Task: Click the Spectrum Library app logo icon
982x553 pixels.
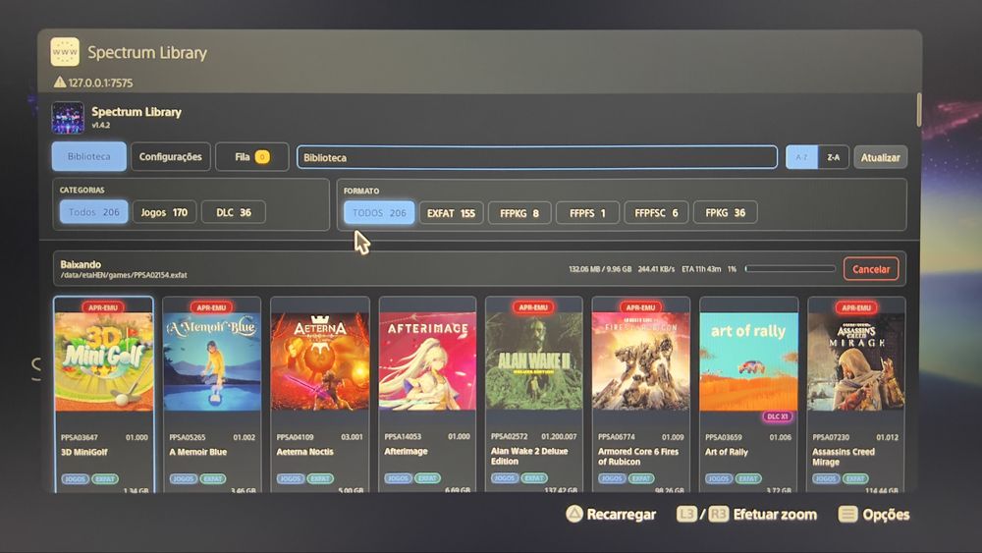Action: tap(68, 118)
